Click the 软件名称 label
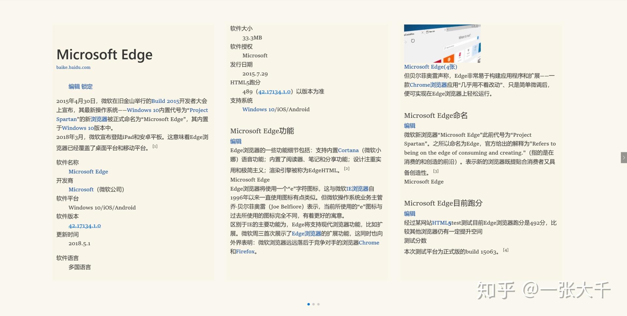 pyautogui.click(x=67, y=163)
